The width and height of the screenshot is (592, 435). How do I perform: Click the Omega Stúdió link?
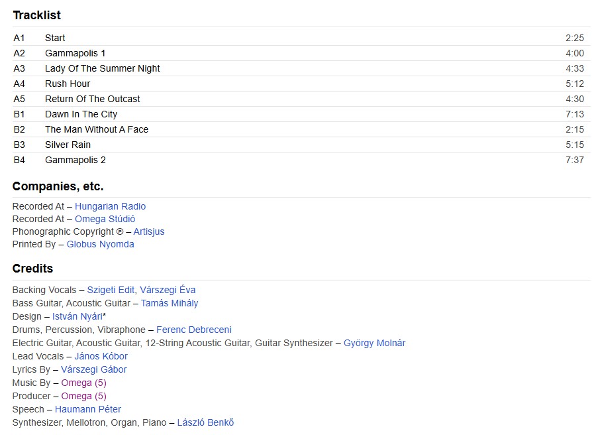click(105, 219)
